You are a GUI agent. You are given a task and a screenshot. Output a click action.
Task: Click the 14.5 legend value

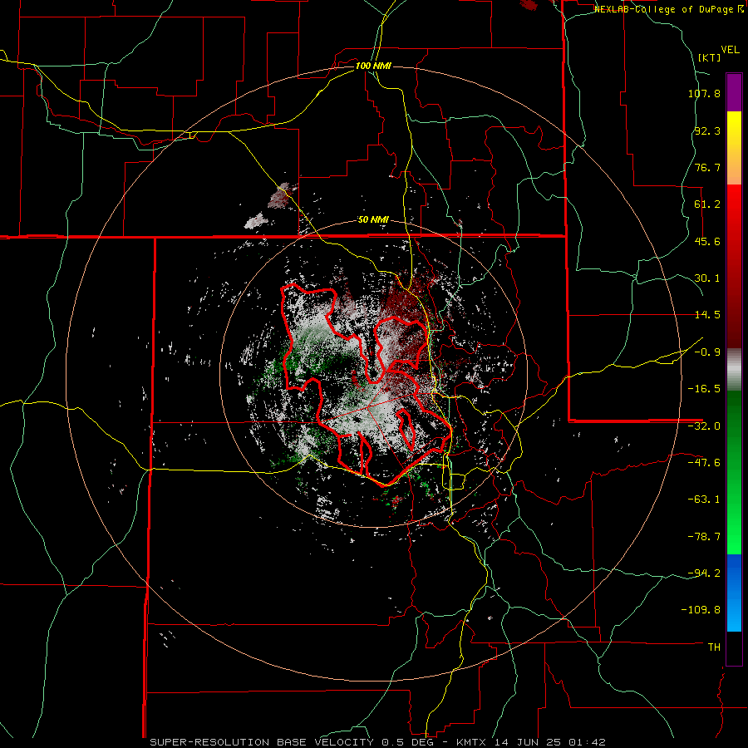(x=707, y=315)
